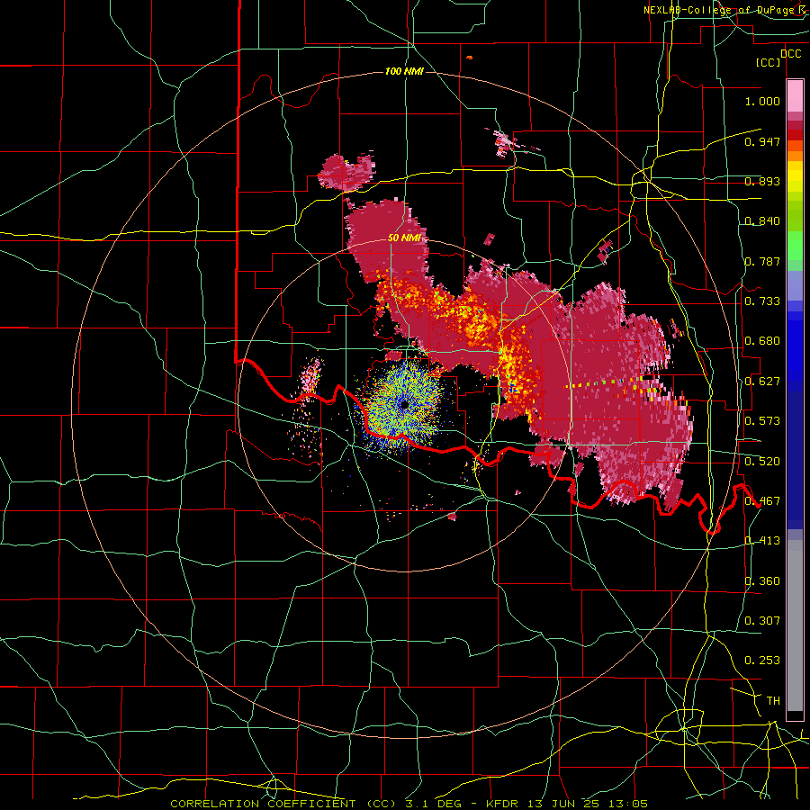Select the 0.733 legend value
810x810 pixels.
762,301
